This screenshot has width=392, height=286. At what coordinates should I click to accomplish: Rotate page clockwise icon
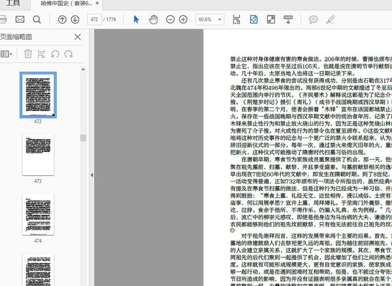point(69,54)
